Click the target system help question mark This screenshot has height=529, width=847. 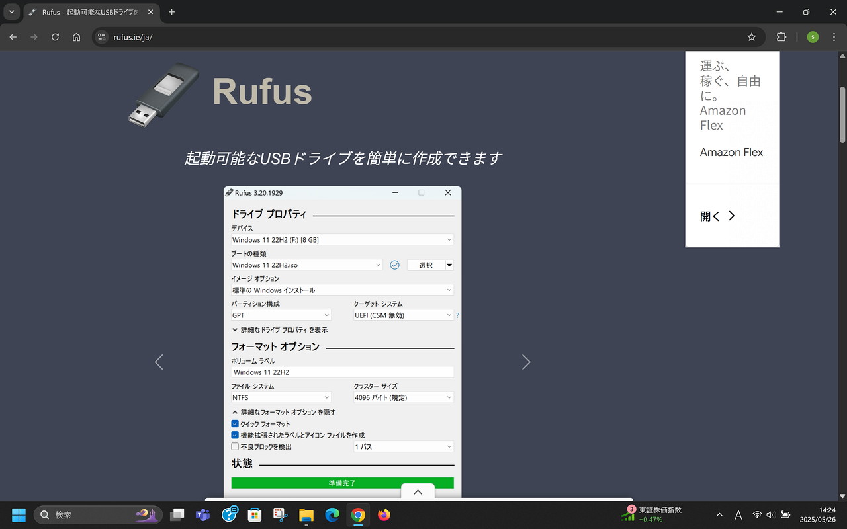pos(457,315)
